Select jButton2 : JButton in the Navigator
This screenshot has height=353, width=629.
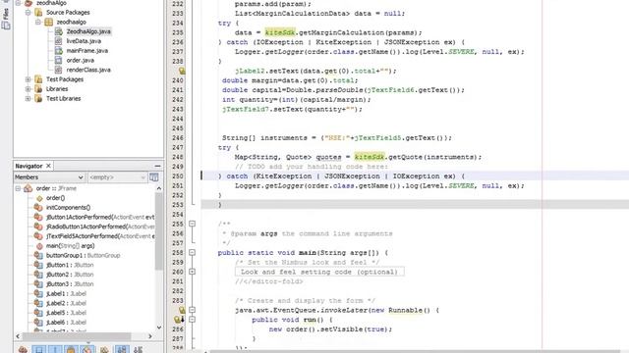pos(70,275)
